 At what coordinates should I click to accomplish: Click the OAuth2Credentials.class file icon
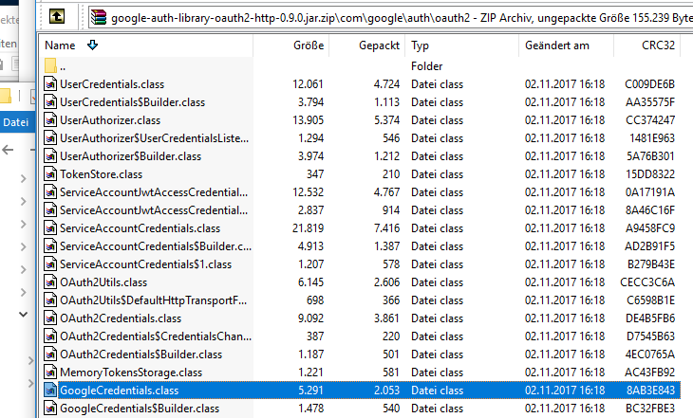coord(50,318)
